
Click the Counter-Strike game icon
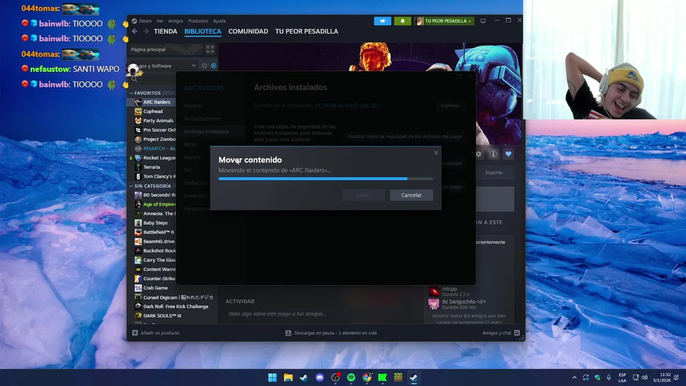pos(138,279)
